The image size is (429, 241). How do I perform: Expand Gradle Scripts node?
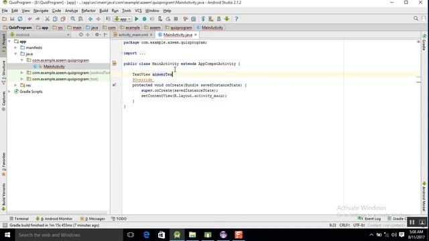pos(9,92)
